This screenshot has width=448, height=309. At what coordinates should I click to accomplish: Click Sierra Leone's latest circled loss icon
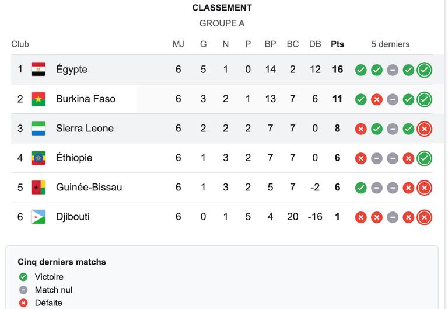(424, 129)
